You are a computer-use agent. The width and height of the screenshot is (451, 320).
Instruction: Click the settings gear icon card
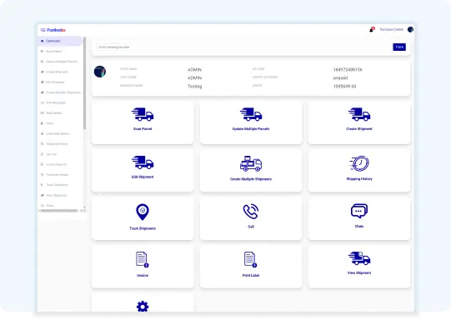(143, 302)
